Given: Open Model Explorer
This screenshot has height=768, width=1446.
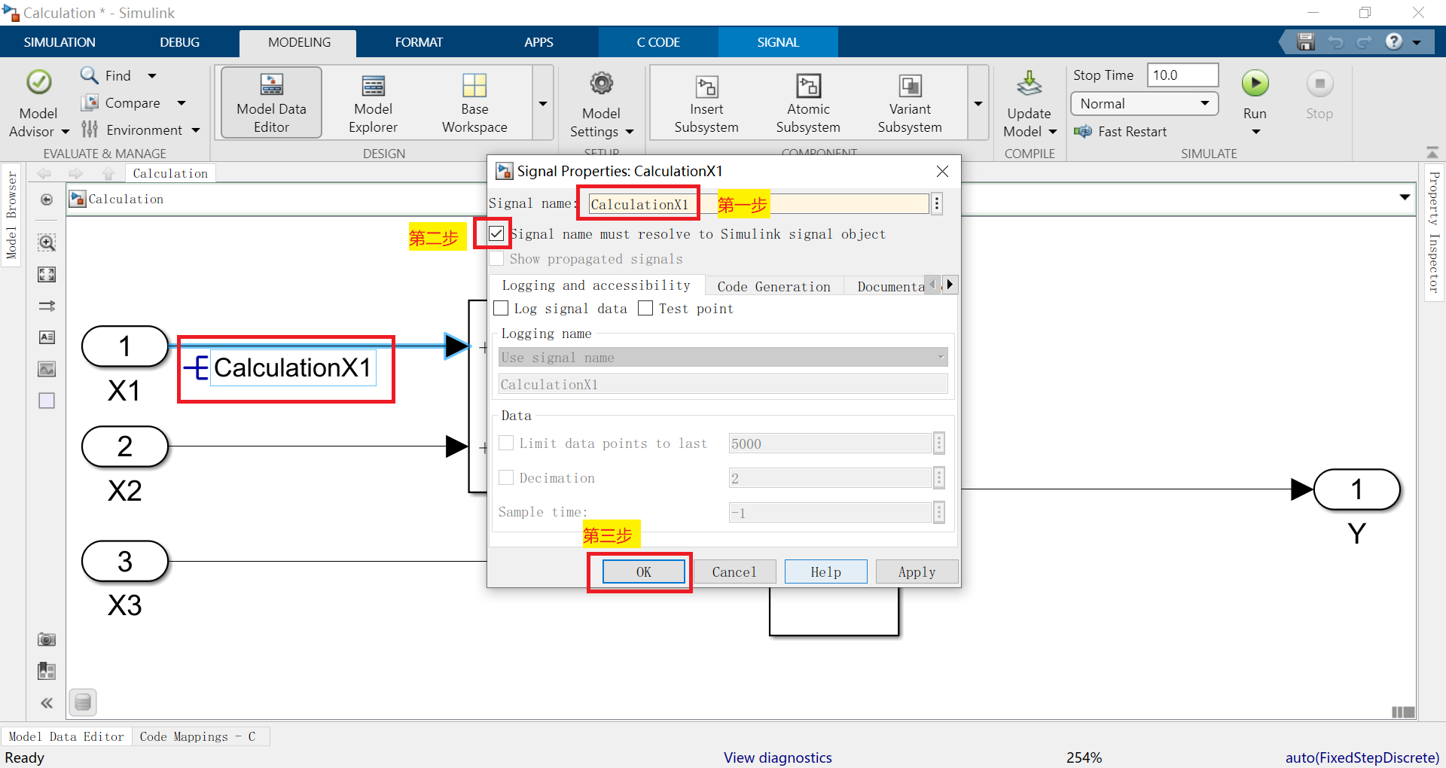Looking at the screenshot, I should [373, 102].
